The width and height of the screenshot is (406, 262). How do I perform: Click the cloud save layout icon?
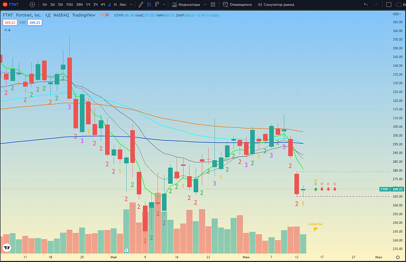[x=399, y=5]
